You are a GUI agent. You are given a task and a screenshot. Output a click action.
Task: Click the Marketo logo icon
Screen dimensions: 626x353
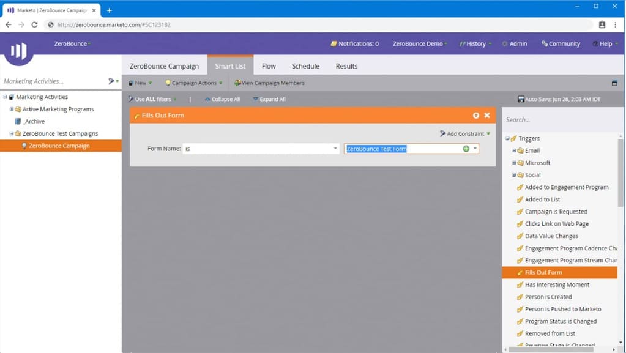point(18,51)
